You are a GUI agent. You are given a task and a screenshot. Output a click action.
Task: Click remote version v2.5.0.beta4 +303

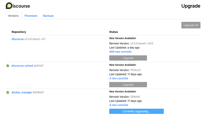[142, 44]
